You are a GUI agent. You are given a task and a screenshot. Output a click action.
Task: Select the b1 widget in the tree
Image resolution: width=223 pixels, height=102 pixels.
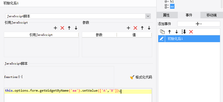pos(172,1)
